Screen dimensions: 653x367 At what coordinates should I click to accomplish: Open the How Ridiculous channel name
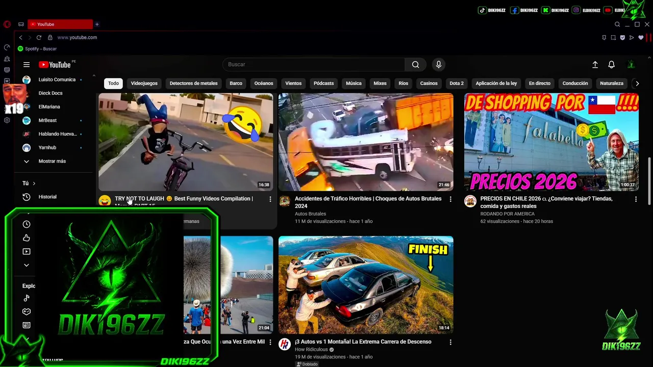pos(311,350)
